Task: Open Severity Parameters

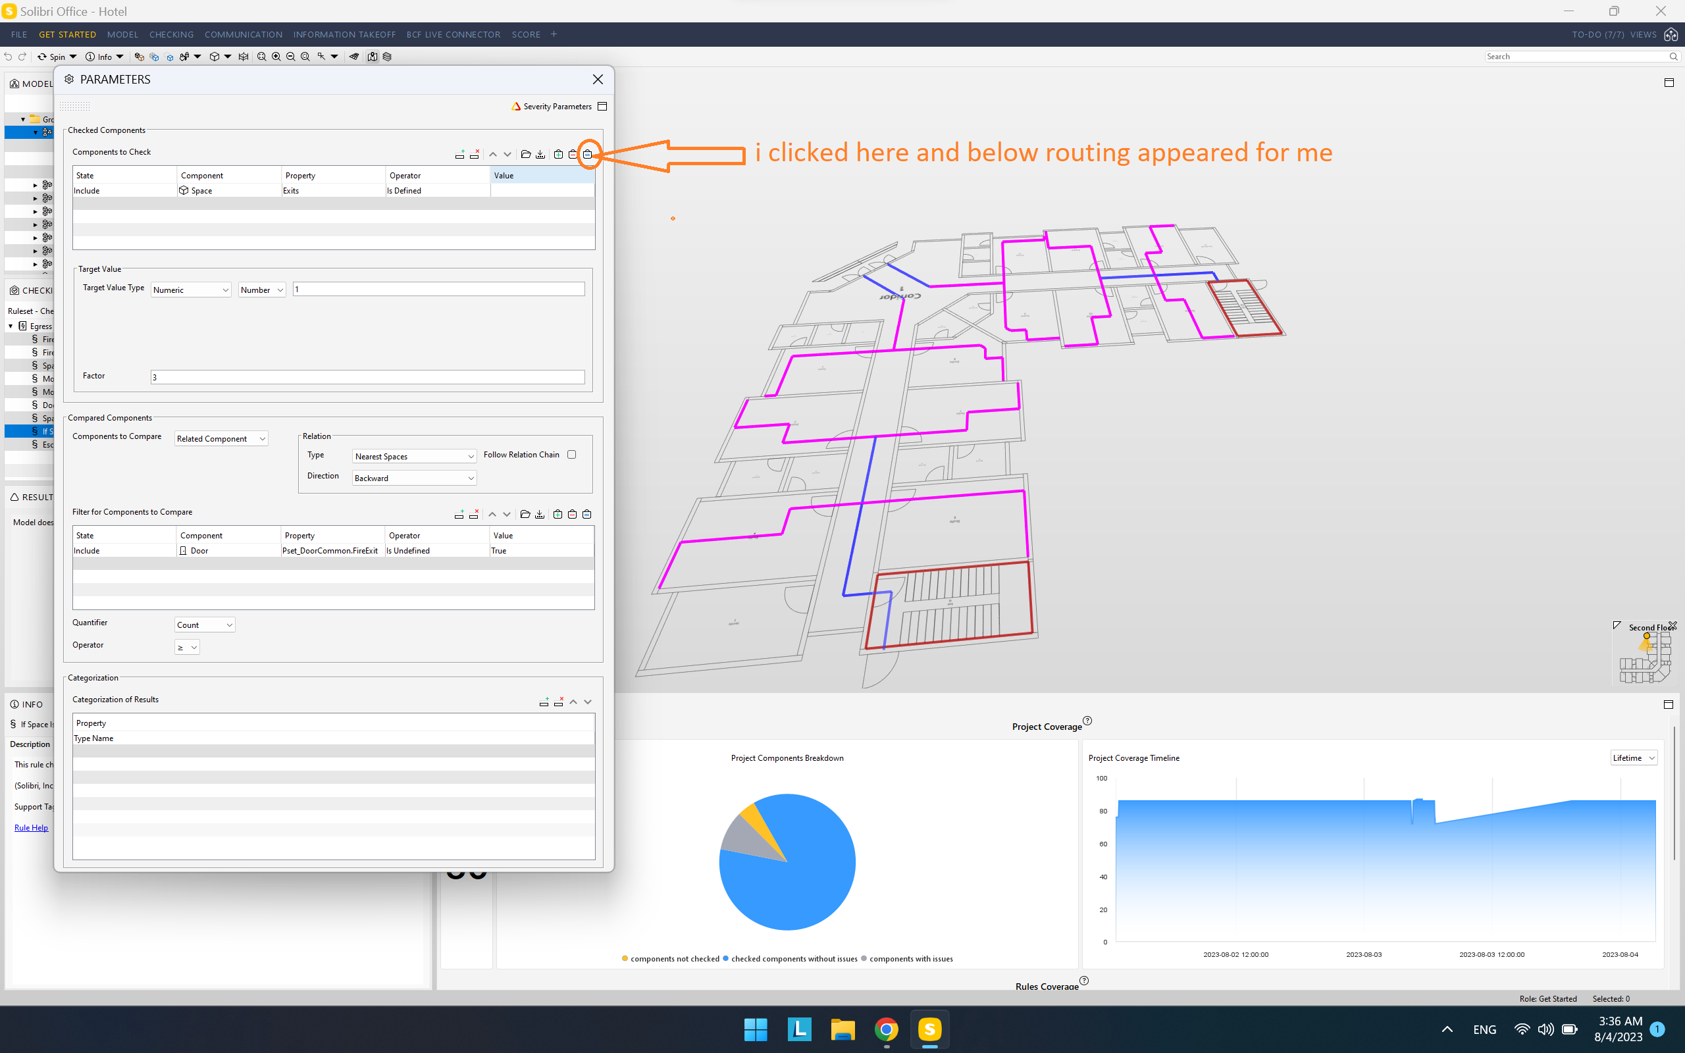Action: [552, 107]
